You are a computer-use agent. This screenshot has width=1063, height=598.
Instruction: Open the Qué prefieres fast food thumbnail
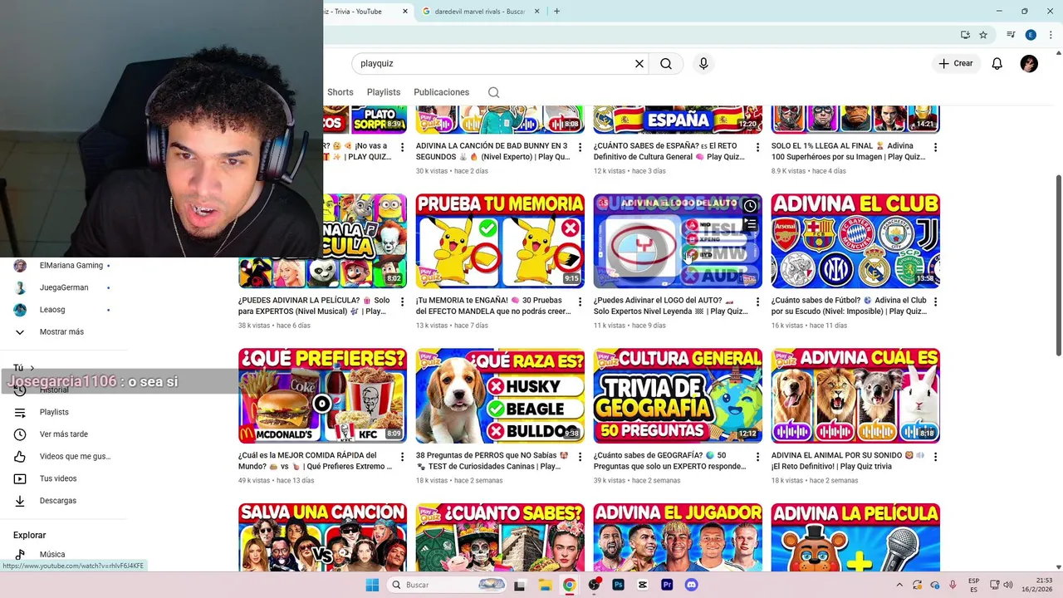(x=322, y=395)
